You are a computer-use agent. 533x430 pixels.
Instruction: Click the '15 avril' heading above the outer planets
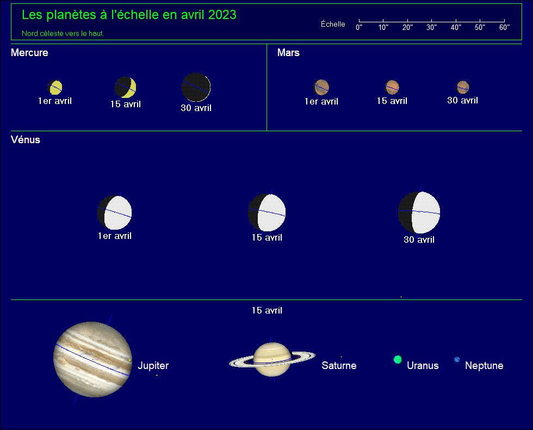click(267, 310)
